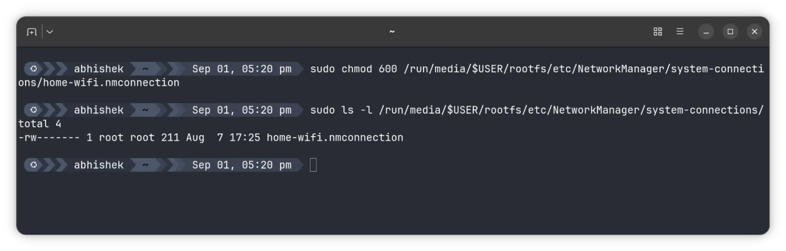The width and height of the screenshot is (786, 251).
Task: Maximize the terminal window
Action: 730,32
